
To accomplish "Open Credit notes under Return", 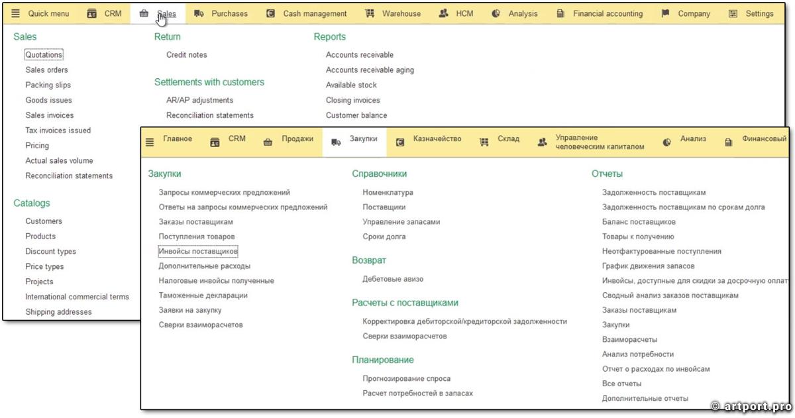I will [186, 55].
